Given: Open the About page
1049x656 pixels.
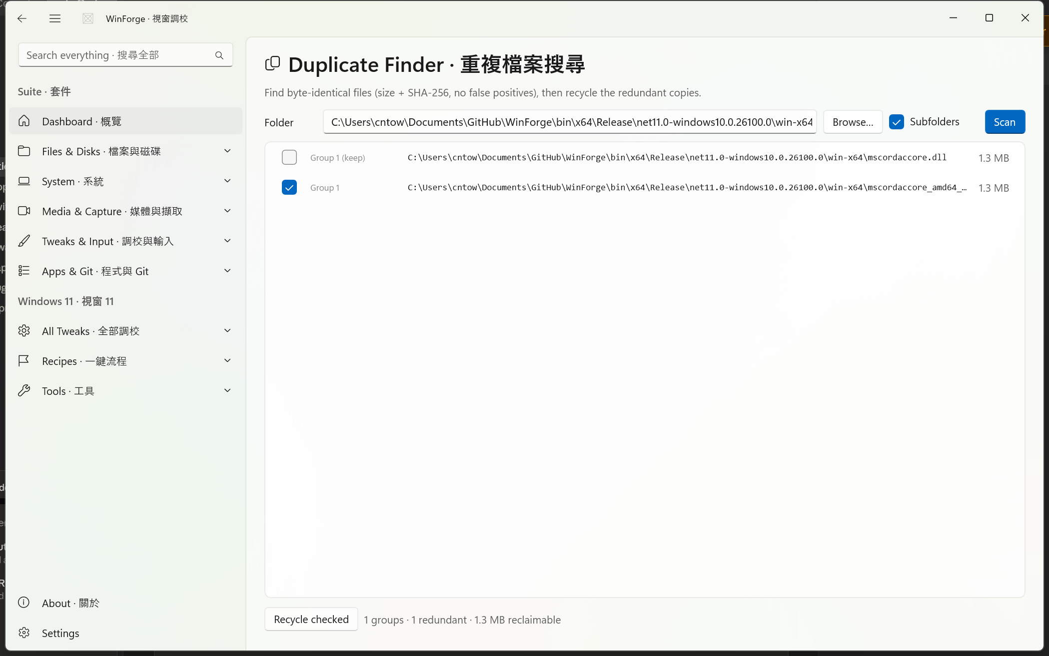Looking at the screenshot, I should (125, 603).
